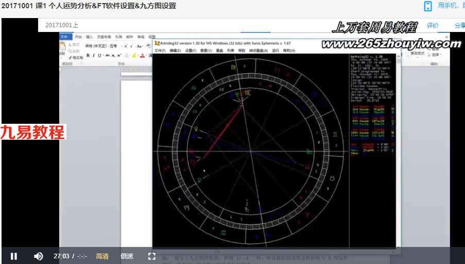The width and height of the screenshot is (465, 264).
Task: Click the Paste clipboard icon in Word
Action: tap(63, 47)
